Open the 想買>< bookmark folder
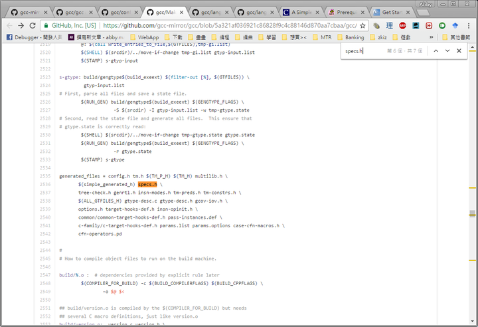Screen dimensions: 478x327 tap(295, 37)
